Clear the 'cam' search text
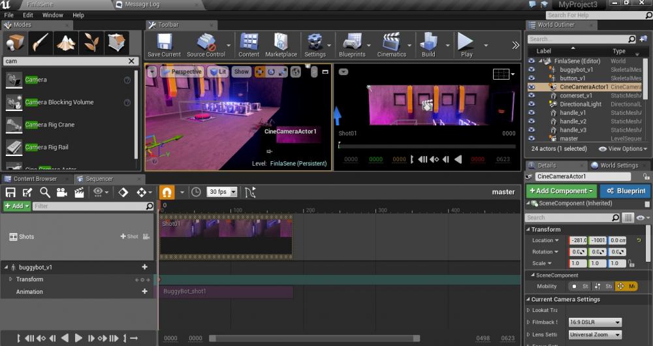The height and width of the screenshot is (346, 653). pyautogui.click(x=132, y=61)
